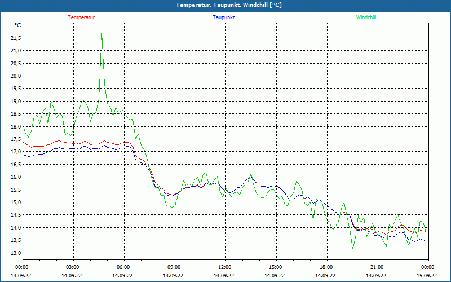This screenshot has width=451, height=282.
Task: Click the 14,0 y-axis value
Action: (x=16, y=228)
